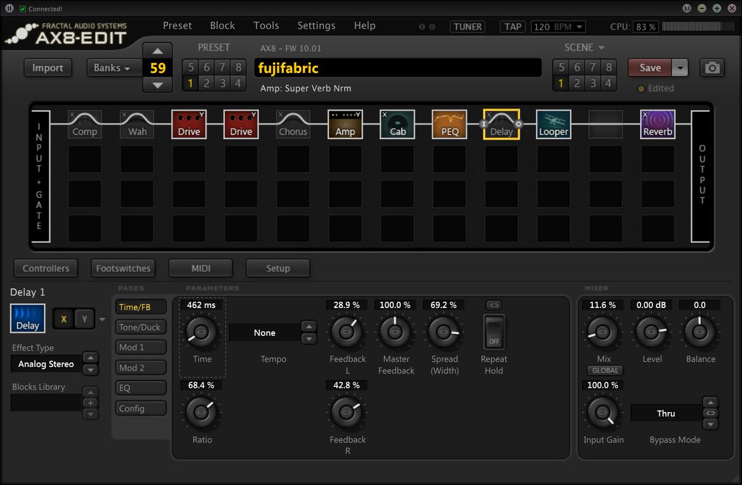Click the modifier icon above Repeat Hold
The width and height of the screenshot is (742, 485).
pos(494,305)
